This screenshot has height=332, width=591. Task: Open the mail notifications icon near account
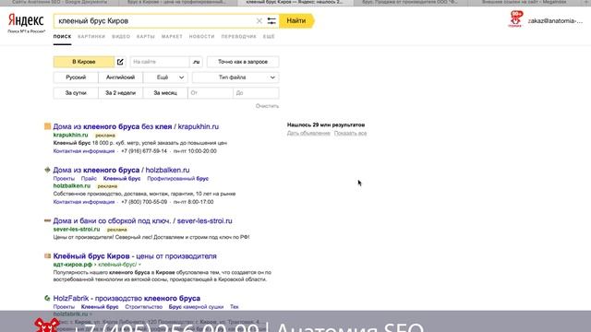point(516,18)
